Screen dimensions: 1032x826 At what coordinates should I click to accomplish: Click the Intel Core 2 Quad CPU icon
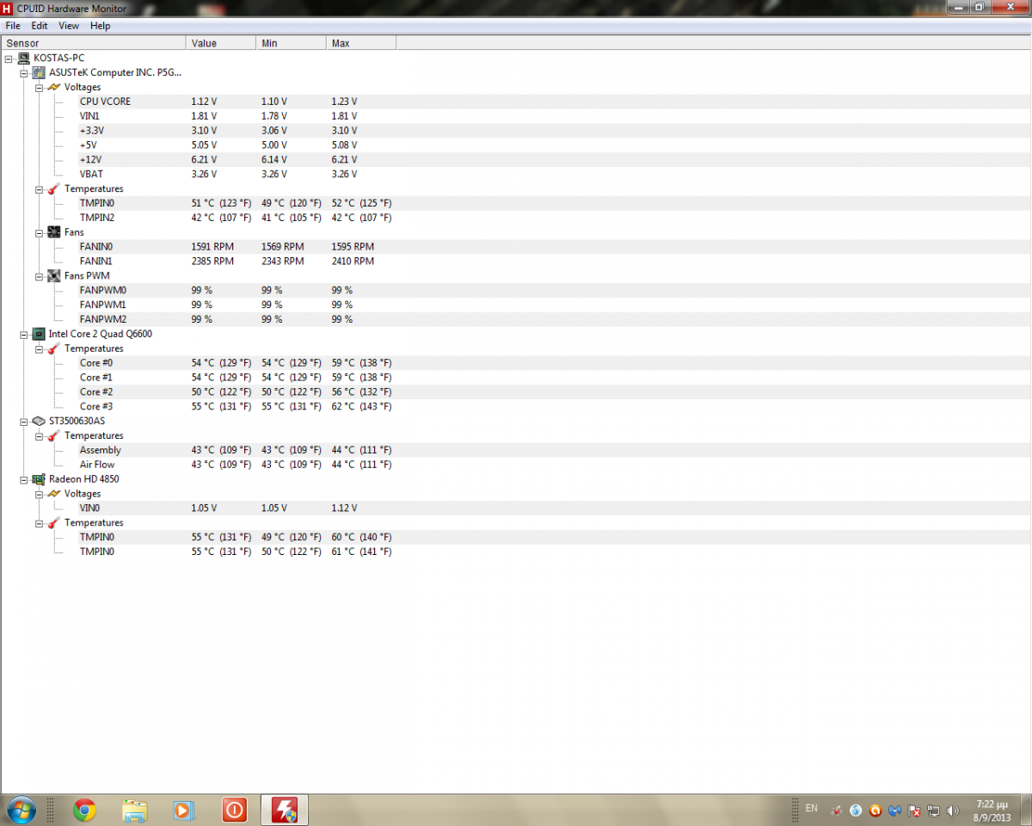(x=39, y=334)
